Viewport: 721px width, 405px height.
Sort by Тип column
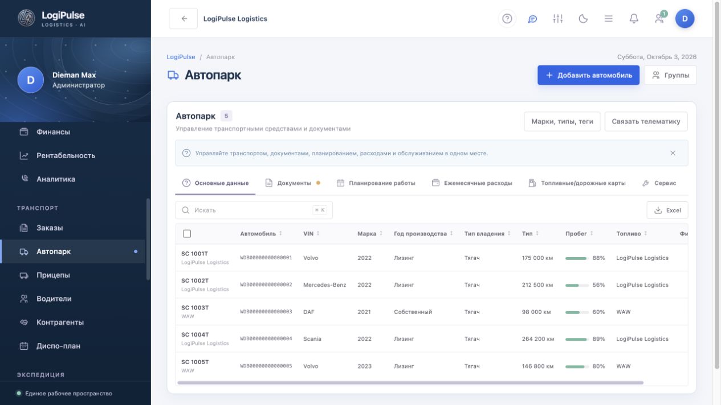pyautogui.click(x=530, y=234)
